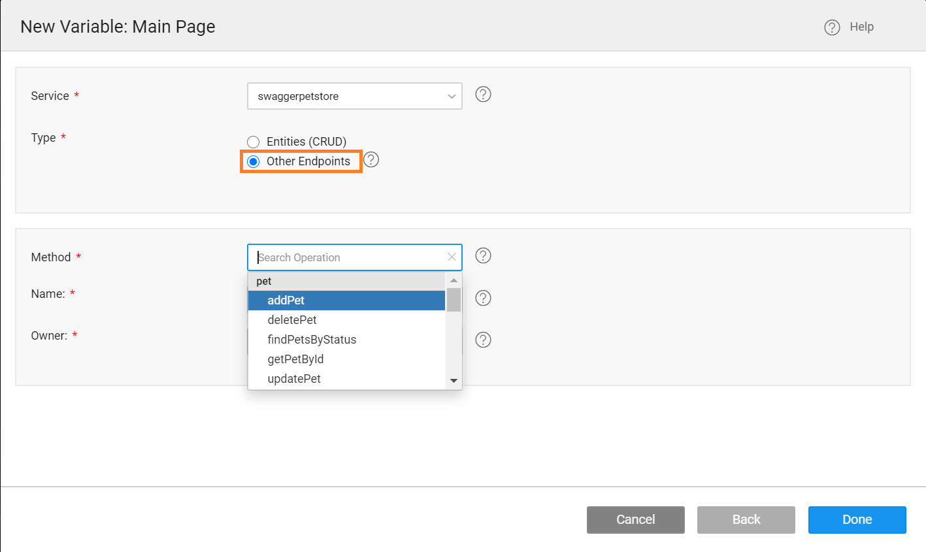Click the help icon next to the Name field
Viewport: 926px width, 552px height.
click(x=483, y=298)
